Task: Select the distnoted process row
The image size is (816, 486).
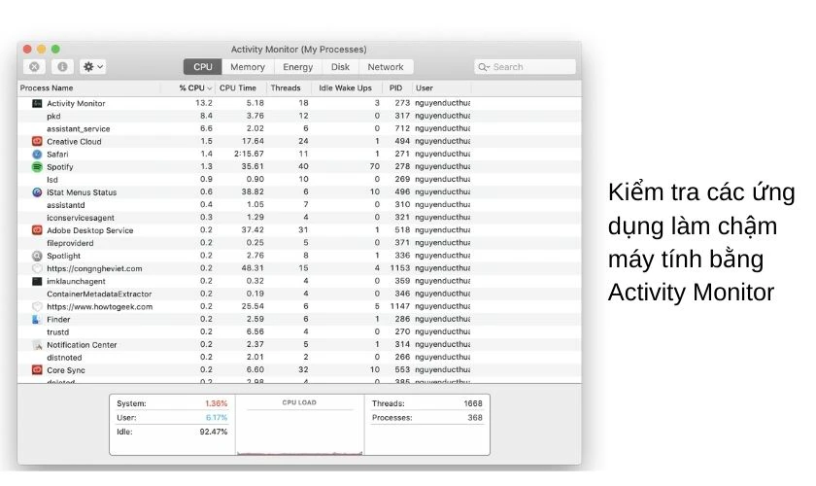Action: (x=299, y=358)
